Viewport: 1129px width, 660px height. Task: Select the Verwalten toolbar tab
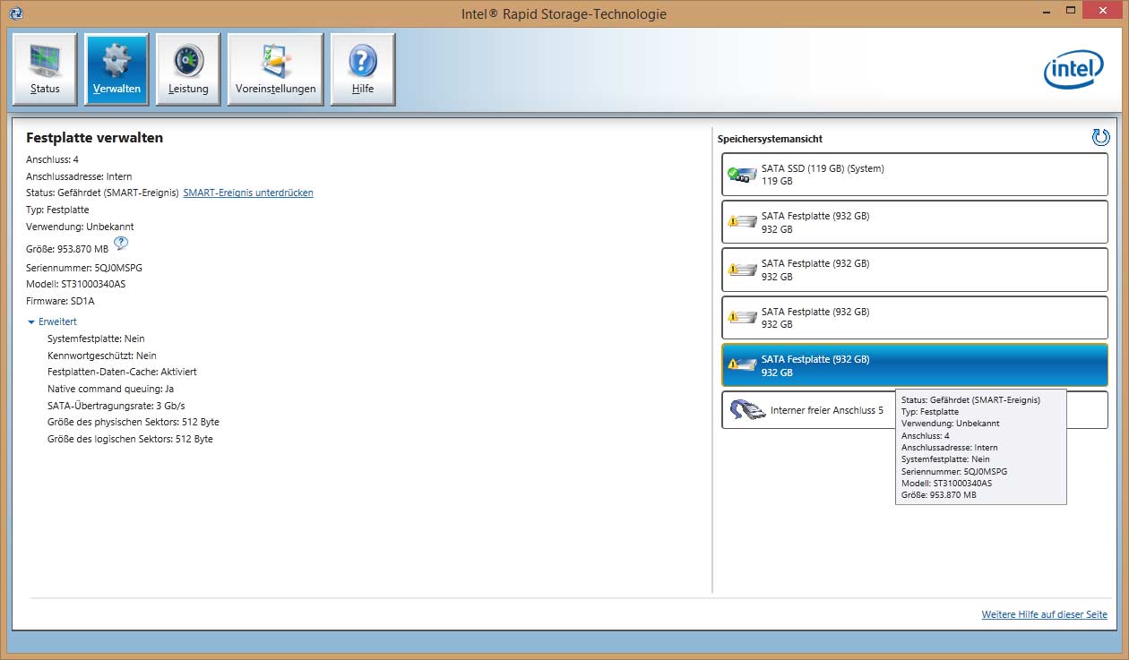coord(116,69)
